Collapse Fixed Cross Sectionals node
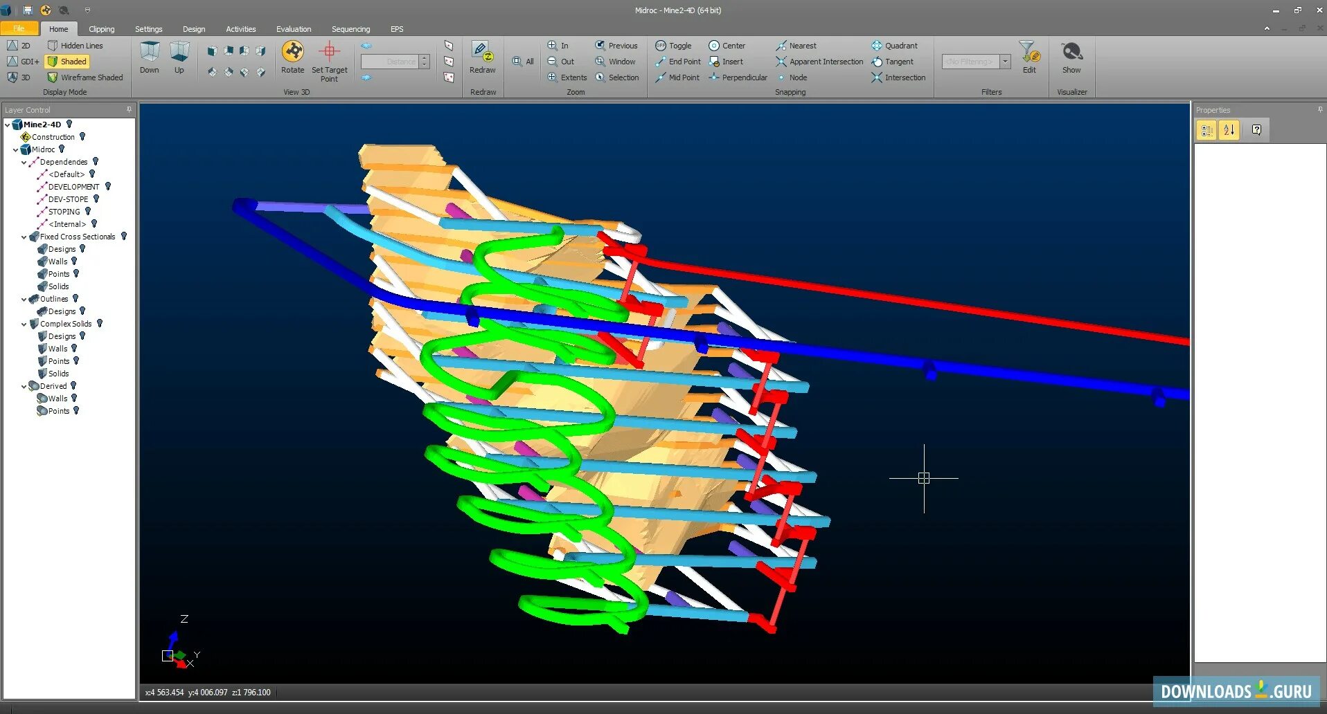Image resolution: width=1327 pixels, height=714 pixels. [x=24, y=237]
